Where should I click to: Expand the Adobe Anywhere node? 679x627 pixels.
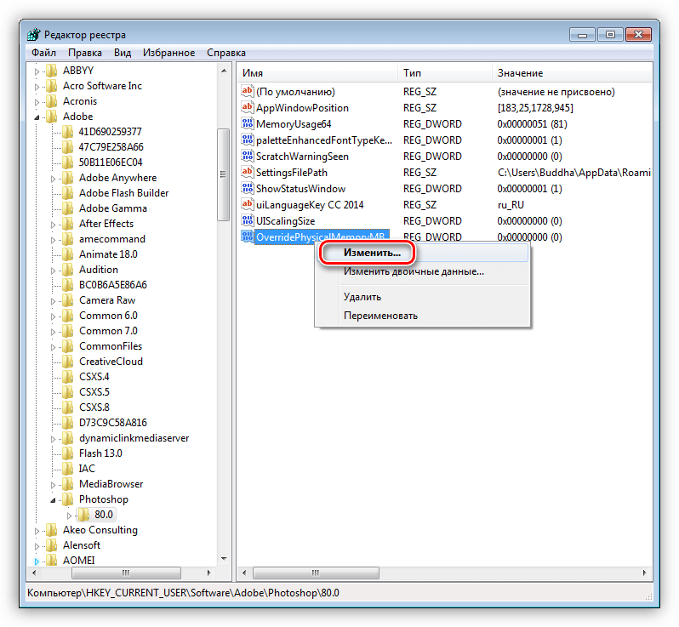click(53, 179)
